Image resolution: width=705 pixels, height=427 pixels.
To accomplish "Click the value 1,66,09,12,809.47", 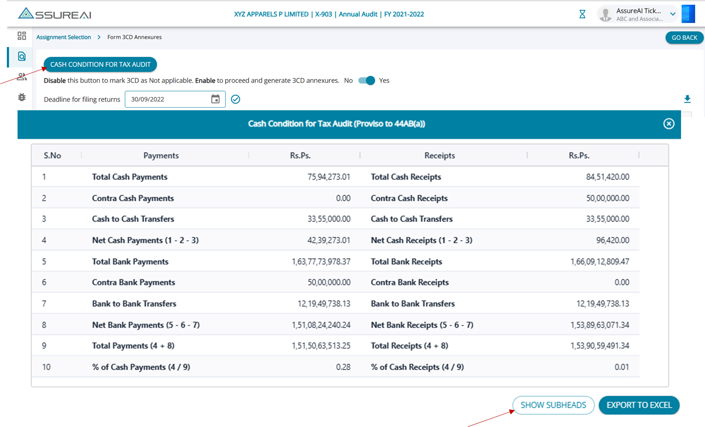I will (x=600, y=262).
